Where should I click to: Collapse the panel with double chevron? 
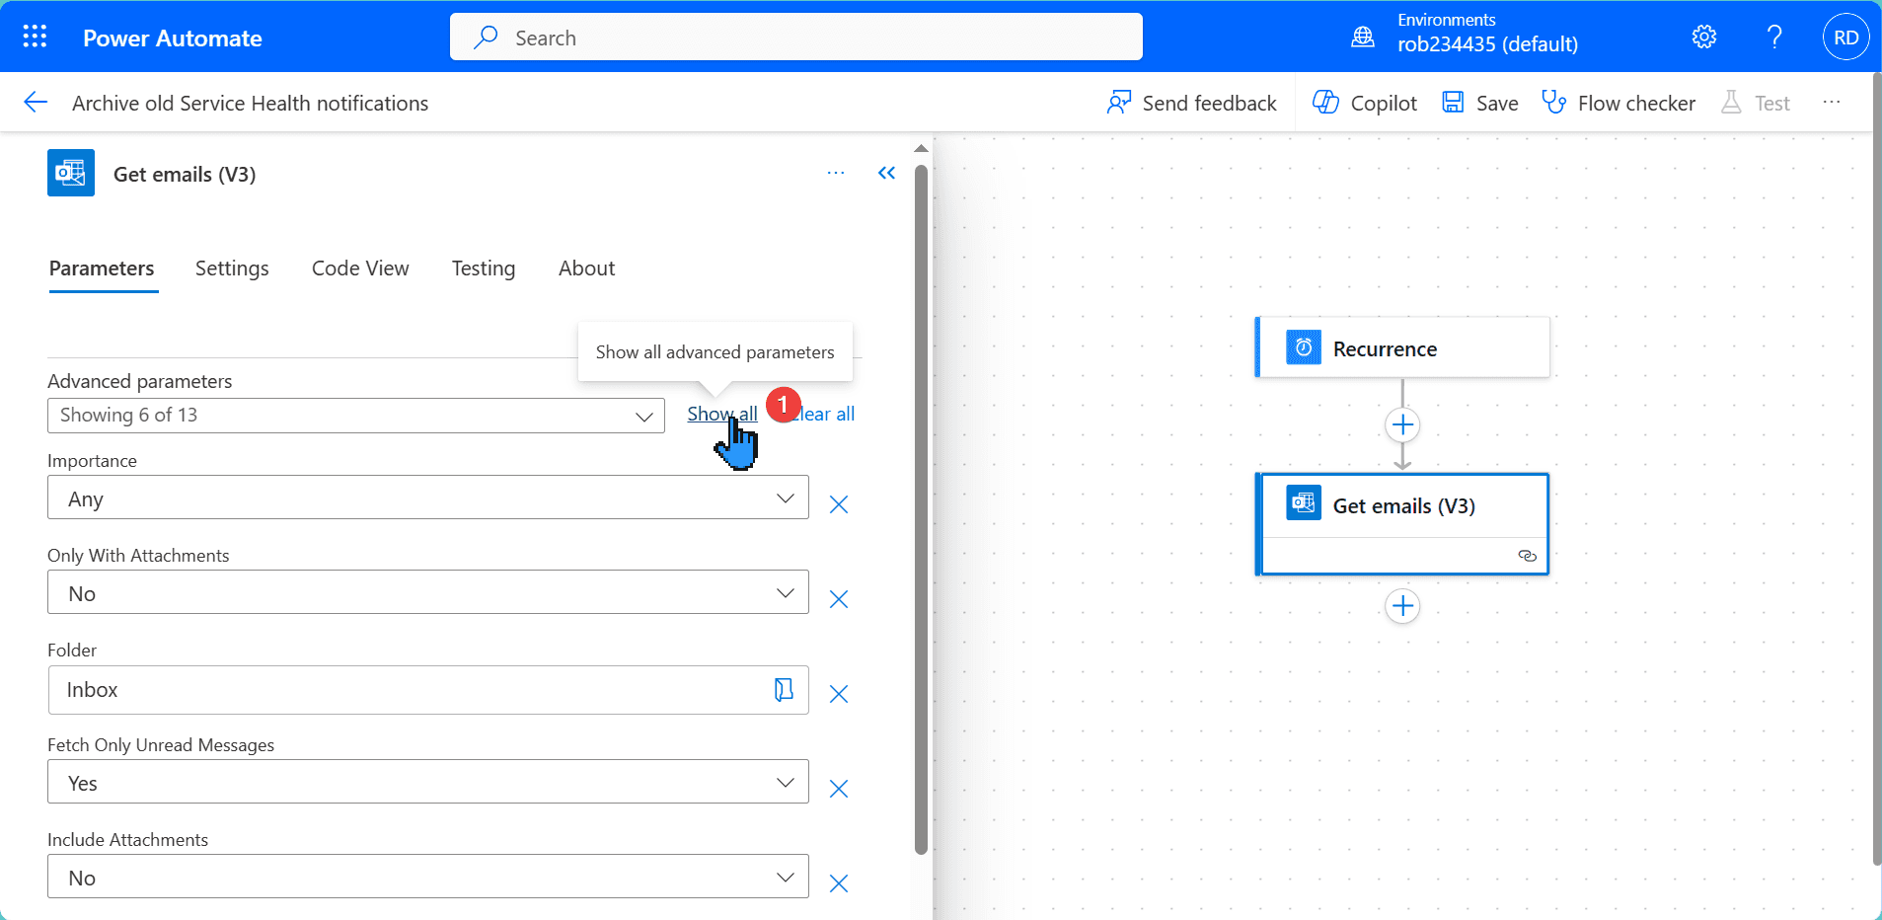[x=886, y=173]
